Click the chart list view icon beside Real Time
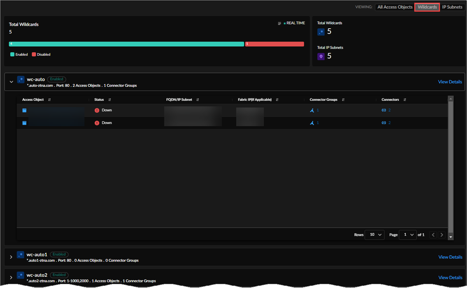The width and height of the screenshot is (467, 288). click(279, 23)
